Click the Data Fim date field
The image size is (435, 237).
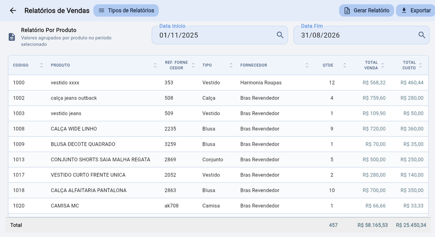tap(362, 35)
